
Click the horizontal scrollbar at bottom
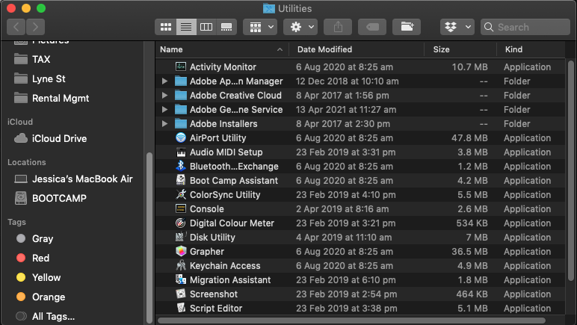tap(351, 321)
